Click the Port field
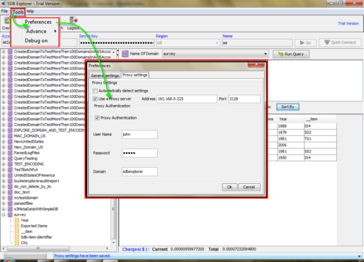 (x=244, y=99)
